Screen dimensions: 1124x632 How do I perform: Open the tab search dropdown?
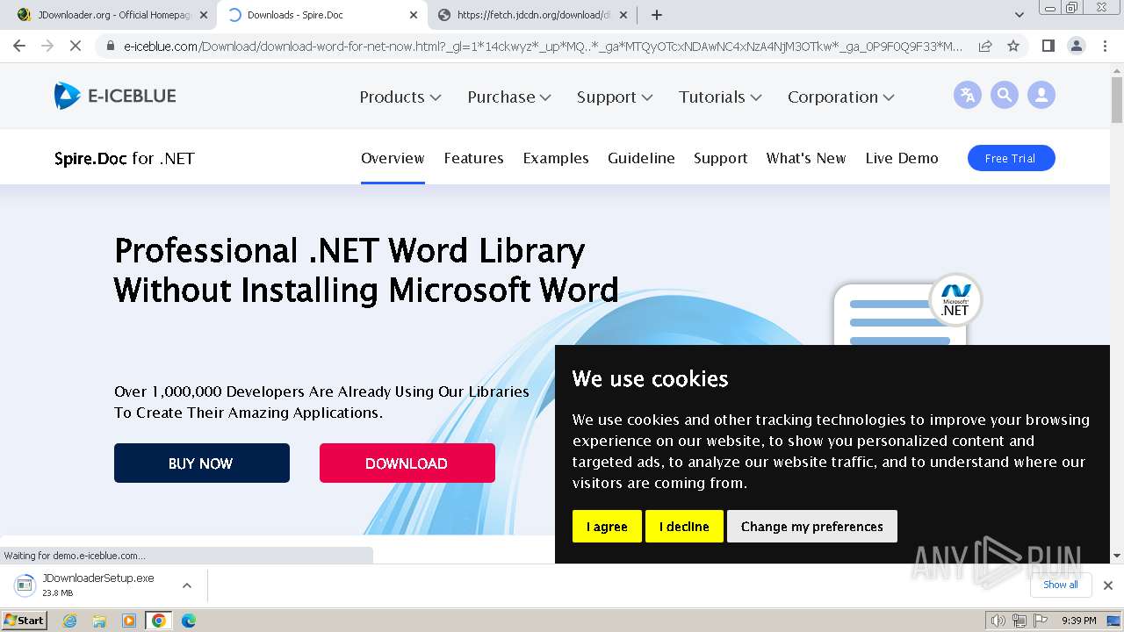click(x=1020, y=15)
